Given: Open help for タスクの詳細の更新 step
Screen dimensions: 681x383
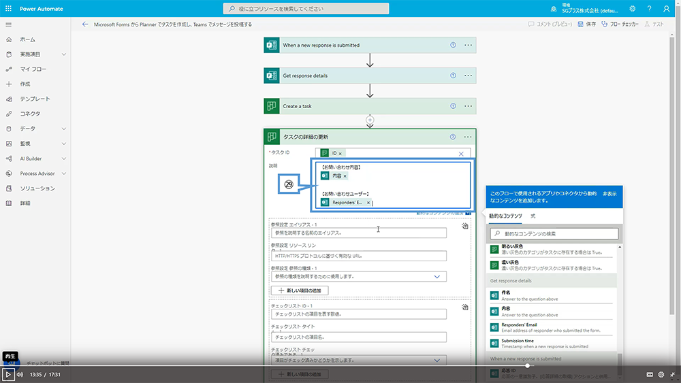Looking at the screenshot, I should (x=453, y=137).
